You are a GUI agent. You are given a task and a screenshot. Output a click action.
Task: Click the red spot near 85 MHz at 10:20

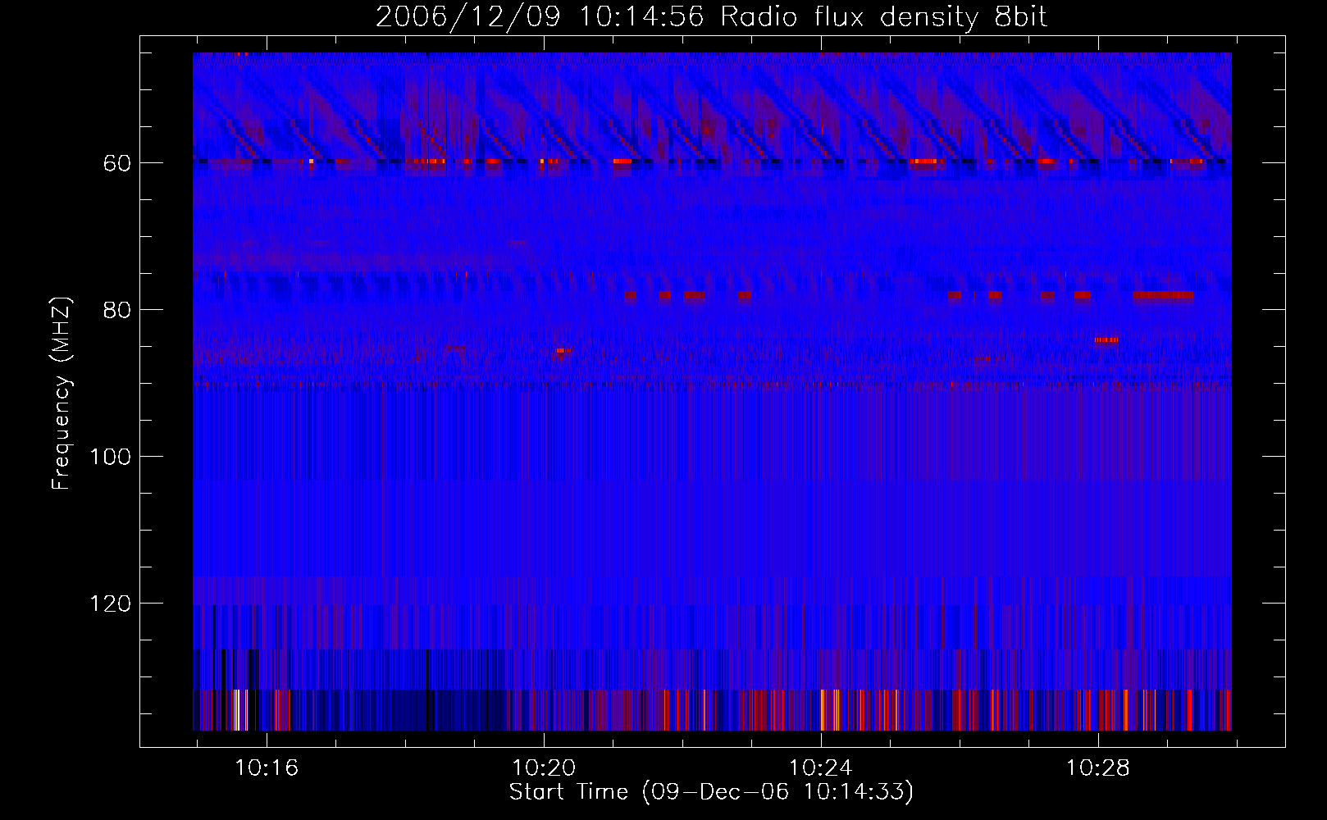pyautogui.click(x=563, y=350)
